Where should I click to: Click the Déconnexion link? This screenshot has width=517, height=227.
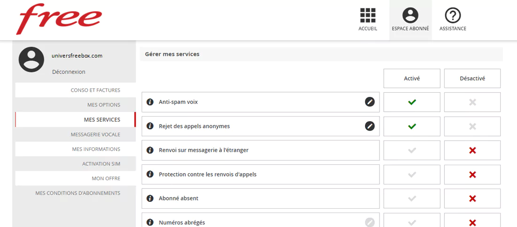coord(68,72)
